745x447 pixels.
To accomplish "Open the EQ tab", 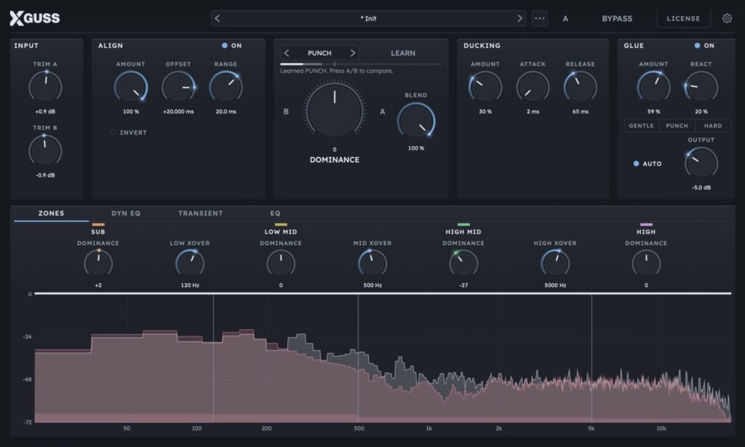I will (x=275, y=214).
